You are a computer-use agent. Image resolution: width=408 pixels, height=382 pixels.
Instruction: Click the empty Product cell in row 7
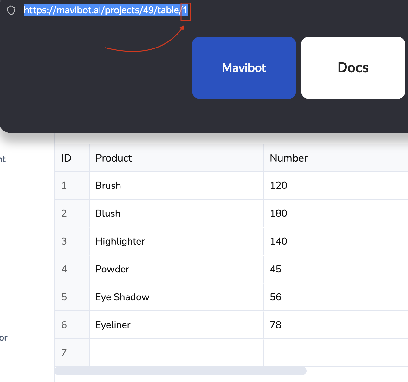[176, 353]
